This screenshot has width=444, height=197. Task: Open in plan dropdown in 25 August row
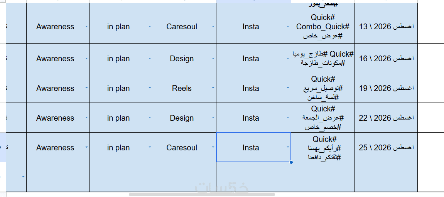[150, 148]
